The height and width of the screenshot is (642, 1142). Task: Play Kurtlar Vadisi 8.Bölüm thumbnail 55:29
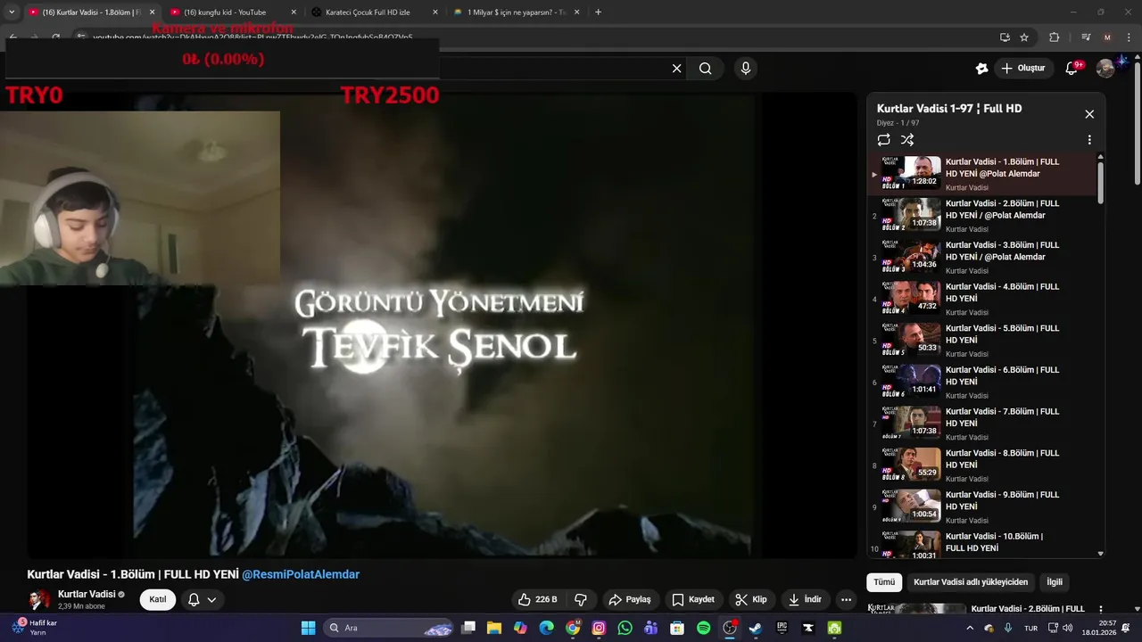click(911, 465)
